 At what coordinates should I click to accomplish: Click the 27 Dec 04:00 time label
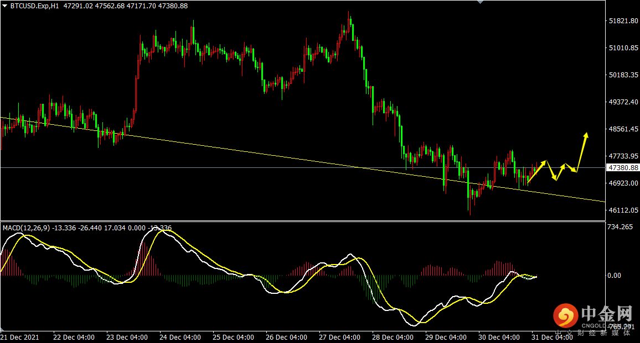click(339, 337)
